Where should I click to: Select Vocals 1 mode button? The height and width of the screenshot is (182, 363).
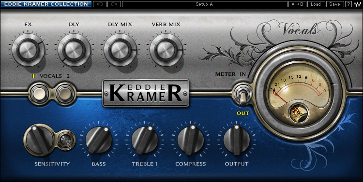[x=39, y=94]
